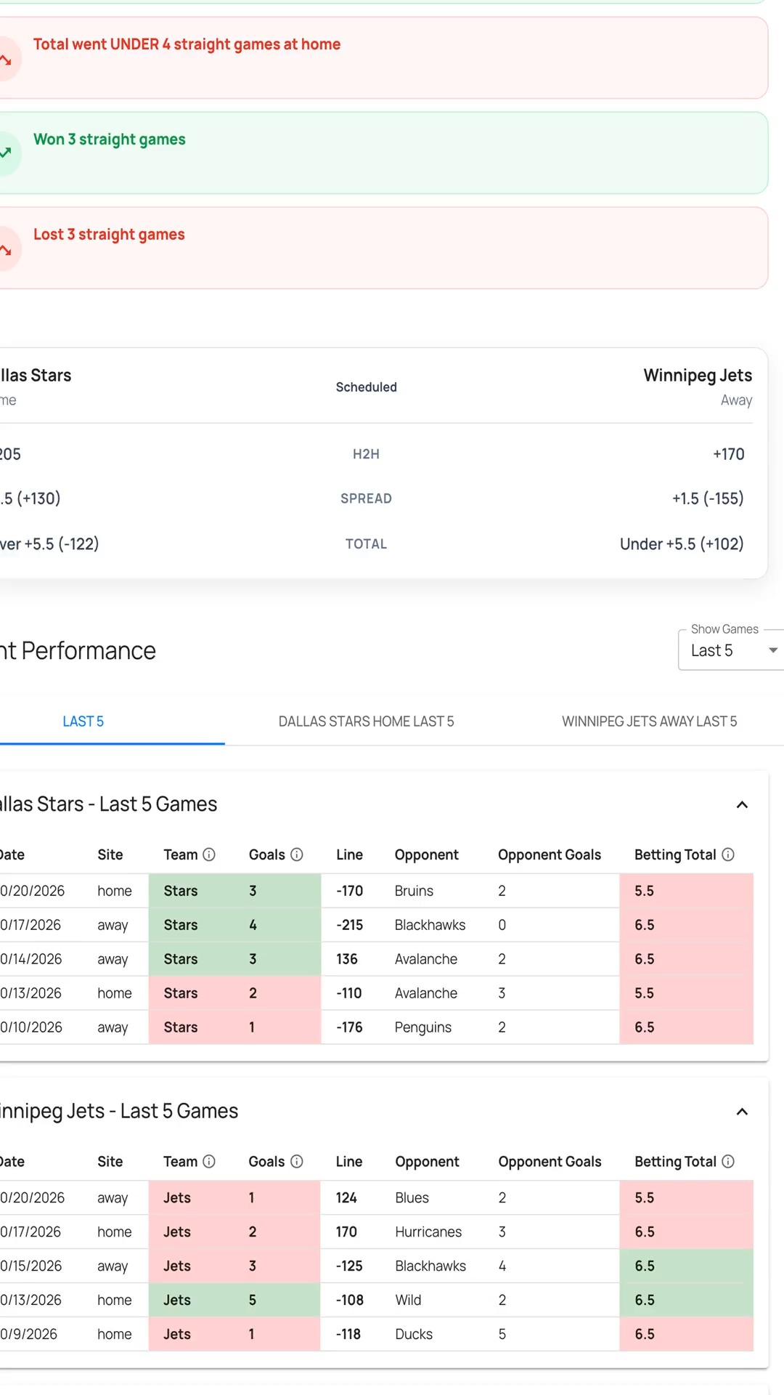
Task: Open the Show Games dropdown
Action: click(x=731, y=650)
